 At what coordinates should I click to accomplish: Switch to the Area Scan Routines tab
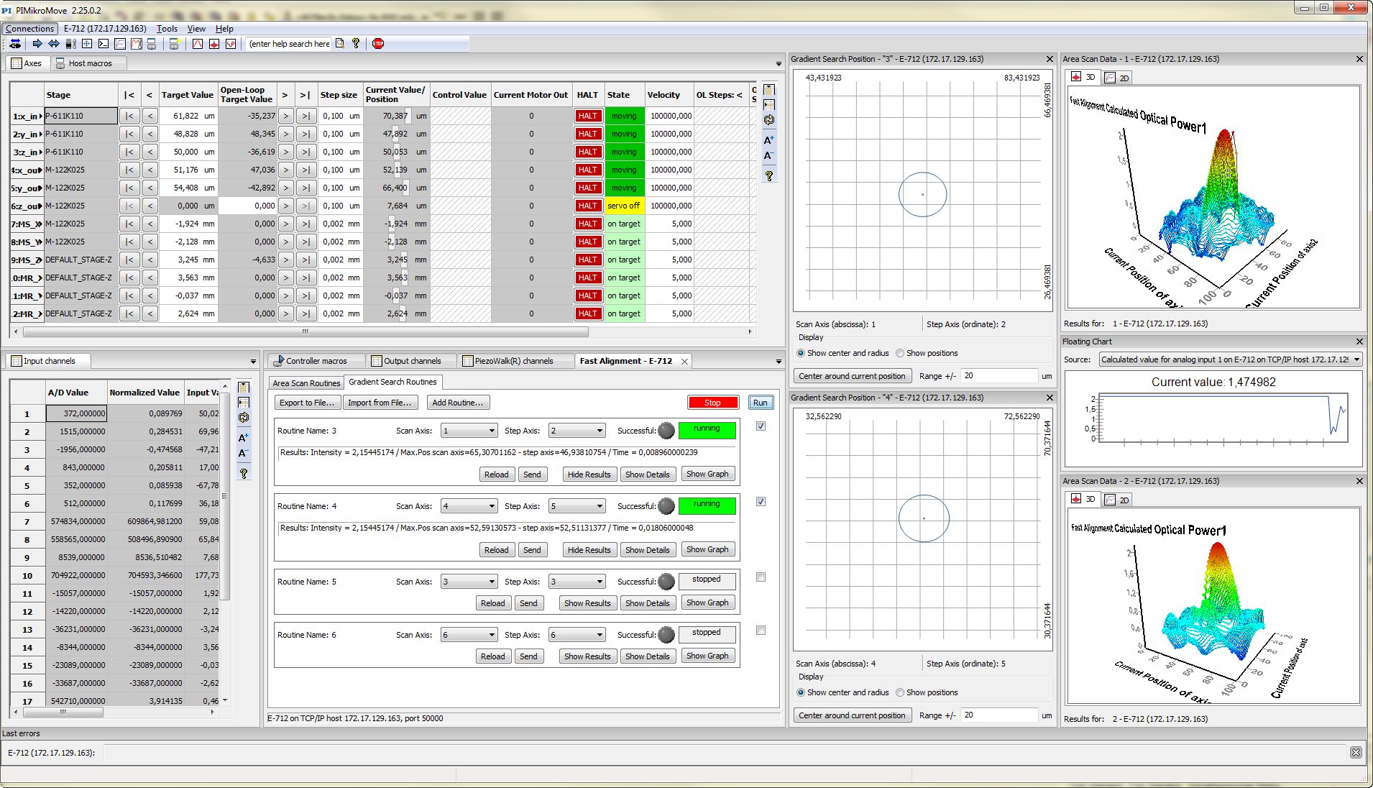pos(306,382)
